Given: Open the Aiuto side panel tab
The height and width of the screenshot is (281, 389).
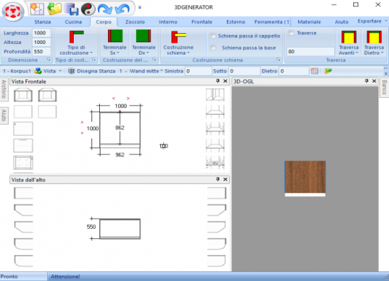Looking at the screenshot, I should (x=4, y=116).
